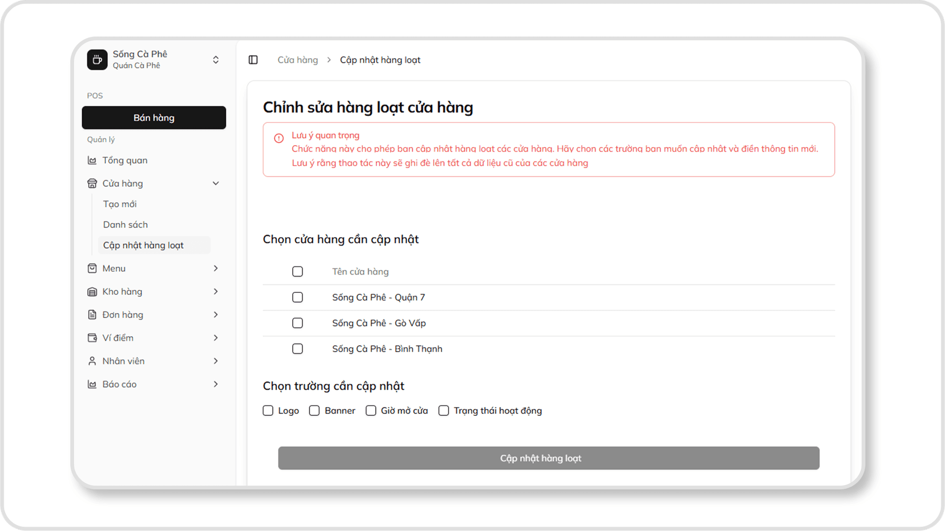The height and width of the screenshot is (531, 945).
Task: Click the Kho hàng warehouse icon
Action: point(92,291)
